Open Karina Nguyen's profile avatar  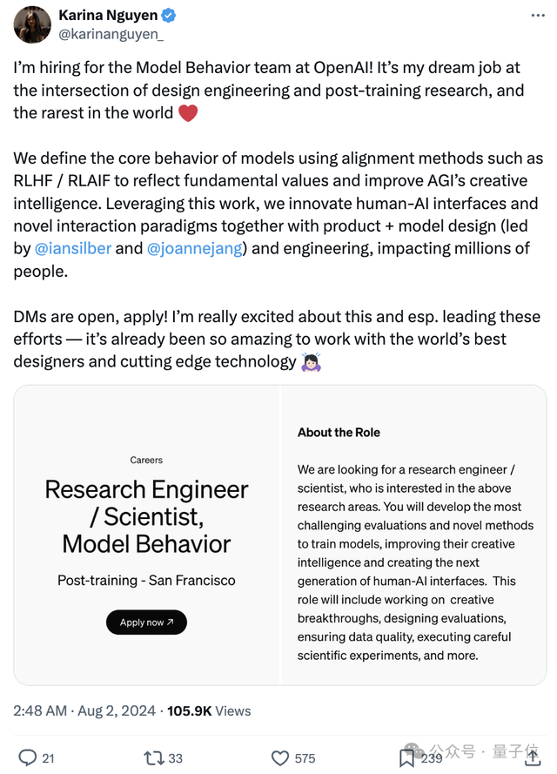(x=32, y=24)
